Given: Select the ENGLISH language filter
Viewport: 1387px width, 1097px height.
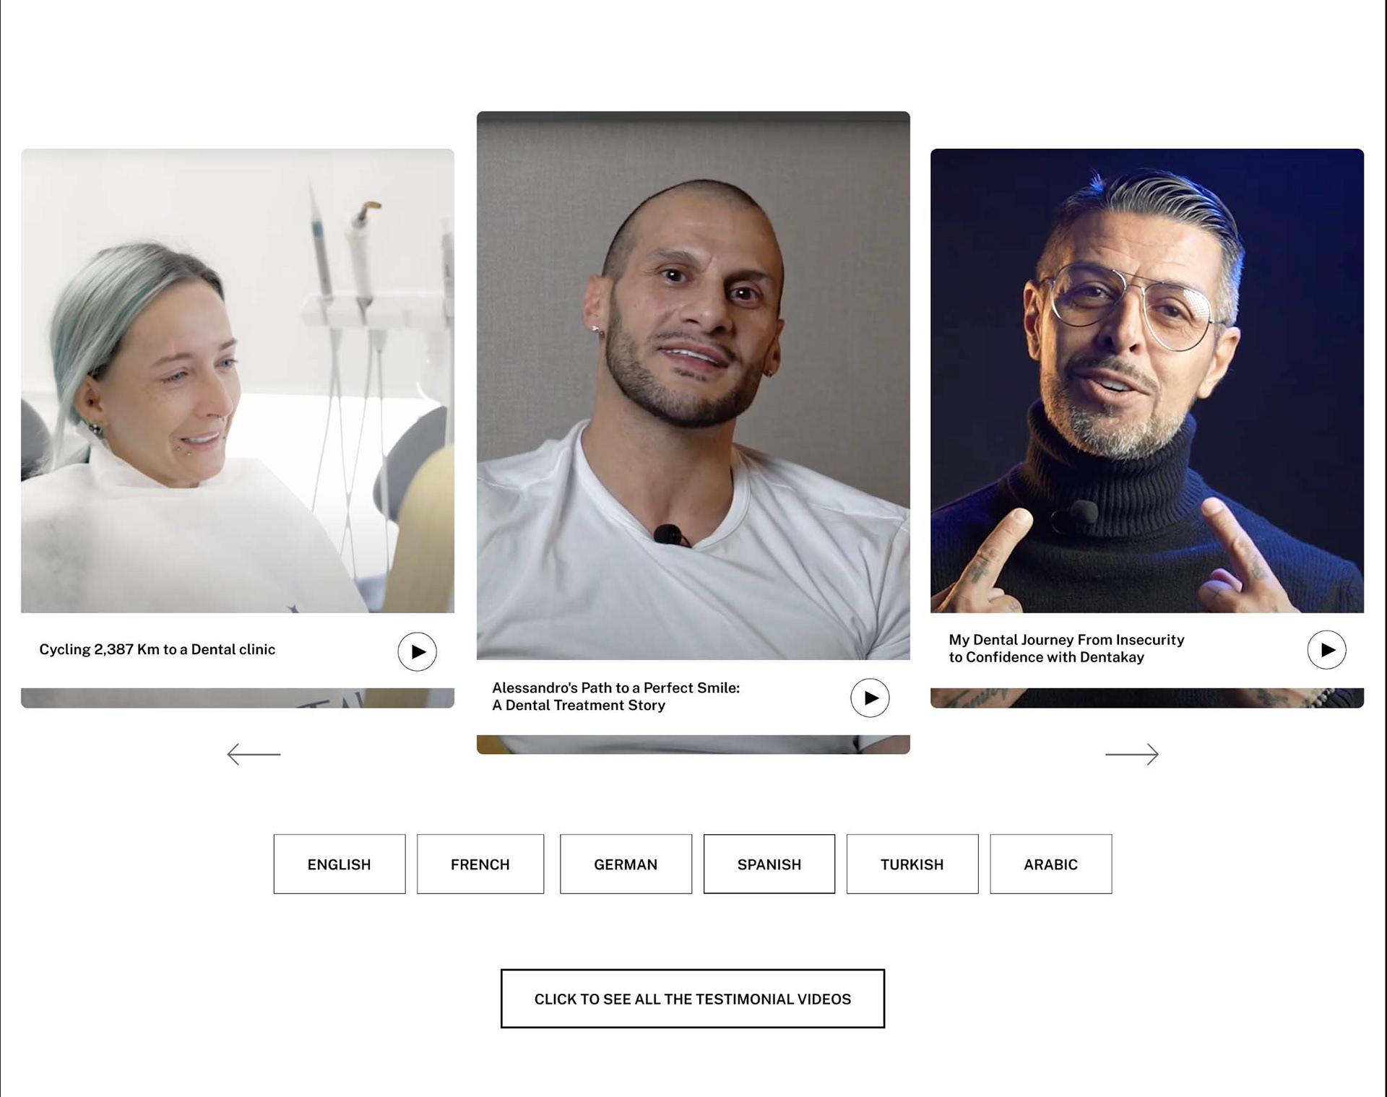Looking at the screenshot, I should pos(340,864).
